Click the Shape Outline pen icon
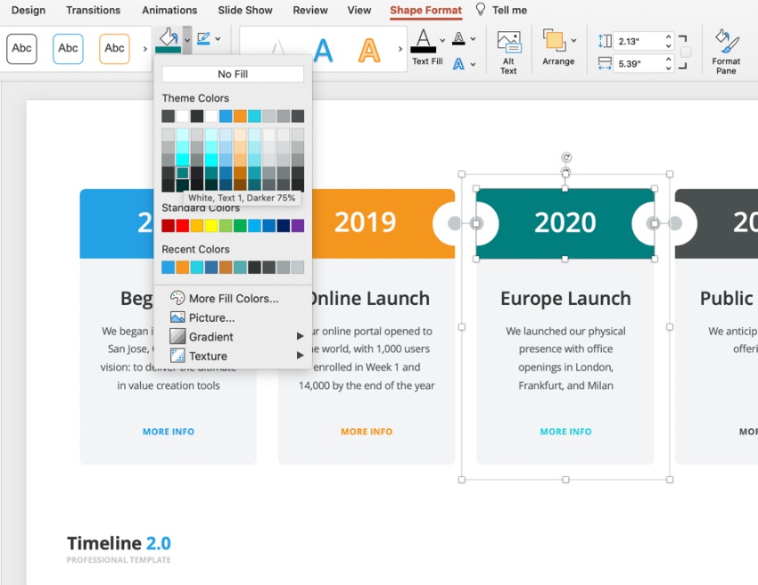 [x=202, y=38]
